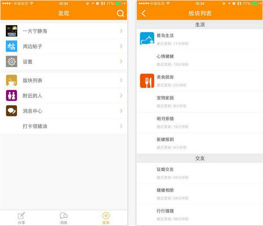Screen dimensions: 263x226
Task: Open 附近的人 menu entry
Action: pos(64,95)
